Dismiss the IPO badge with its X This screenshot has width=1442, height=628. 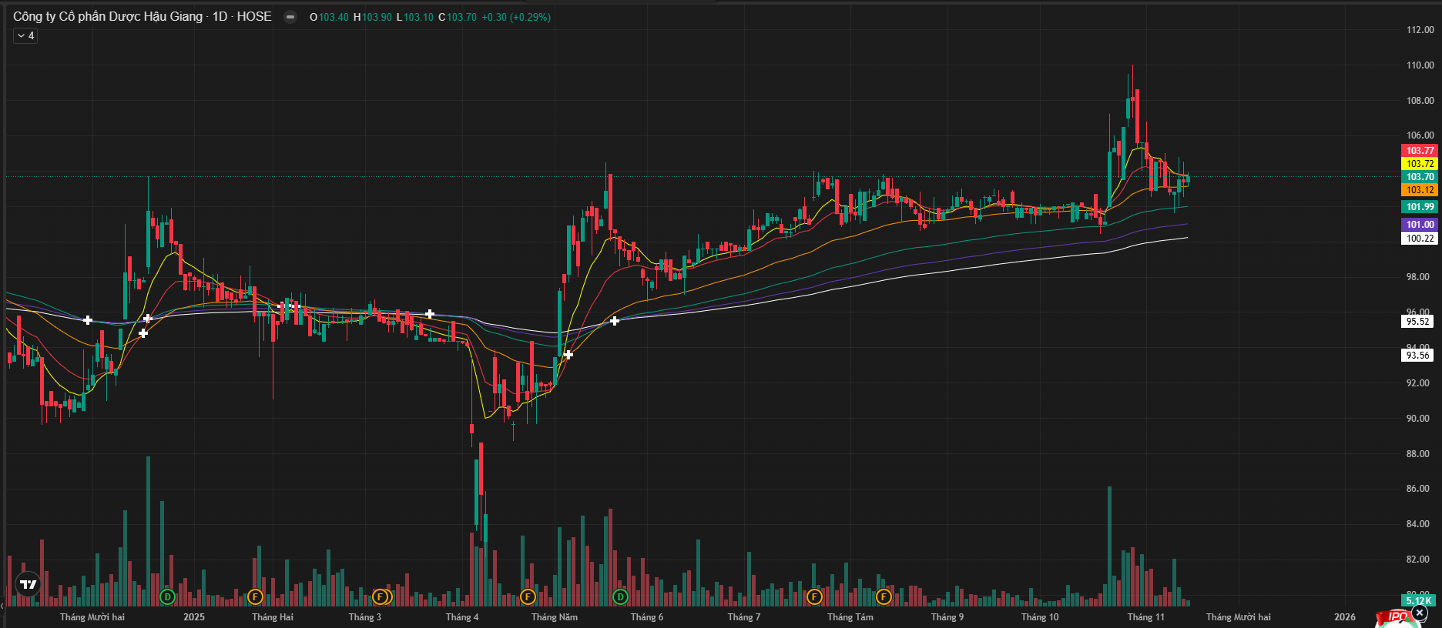coord(1420,613)
